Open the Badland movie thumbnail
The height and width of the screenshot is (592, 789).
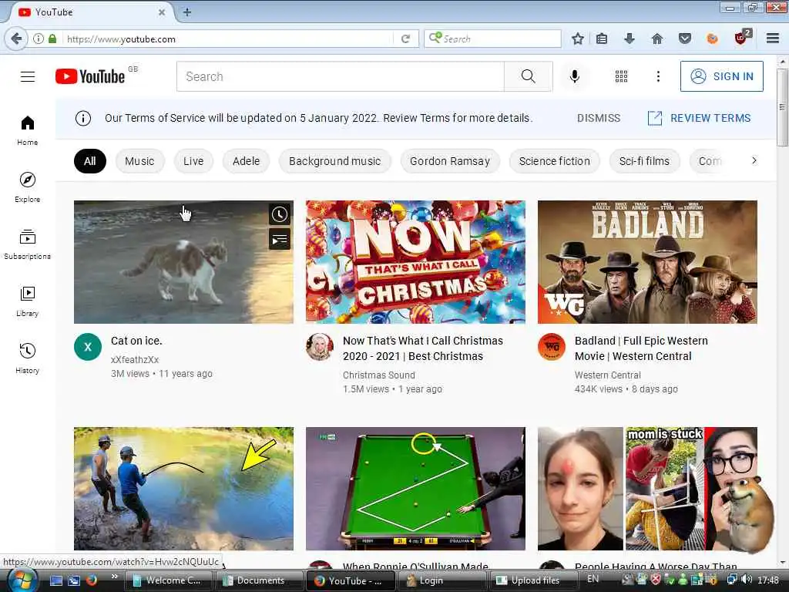click(x=647, y=262)
